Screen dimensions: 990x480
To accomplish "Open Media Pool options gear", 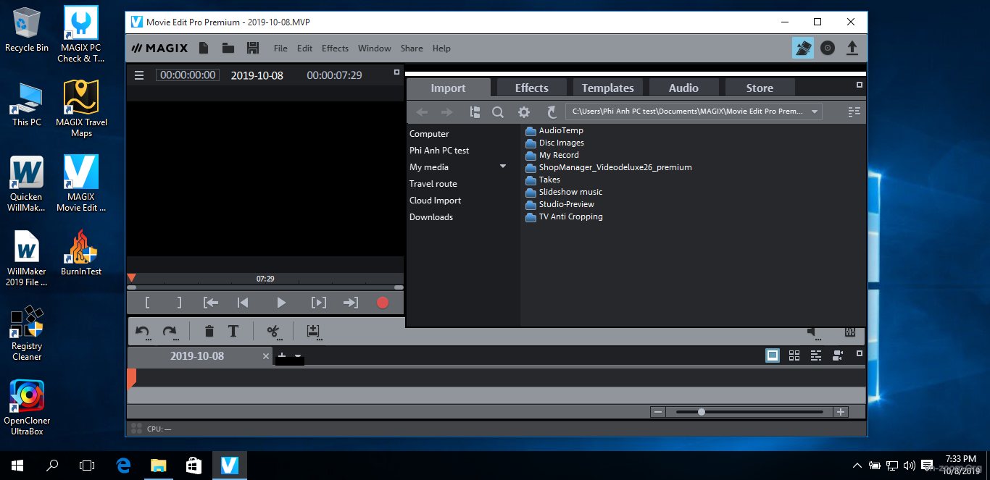I will tap(524, 112).
